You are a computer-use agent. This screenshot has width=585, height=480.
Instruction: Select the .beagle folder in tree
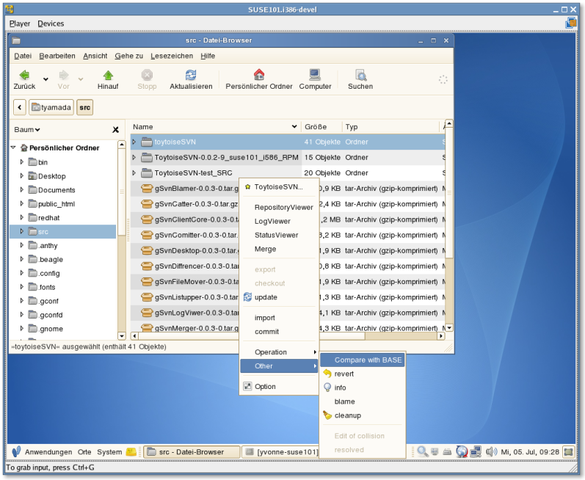point(51,260)
